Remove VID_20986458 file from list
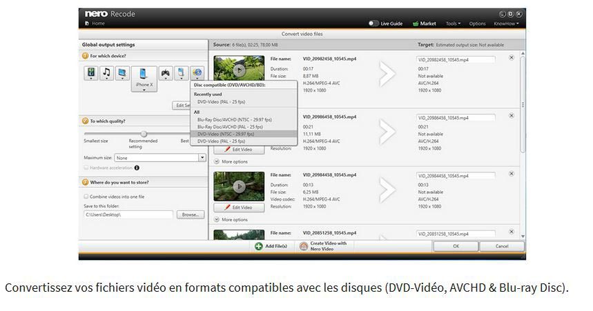593x311 pixels. pyautogui.click(x=512, y=116)
